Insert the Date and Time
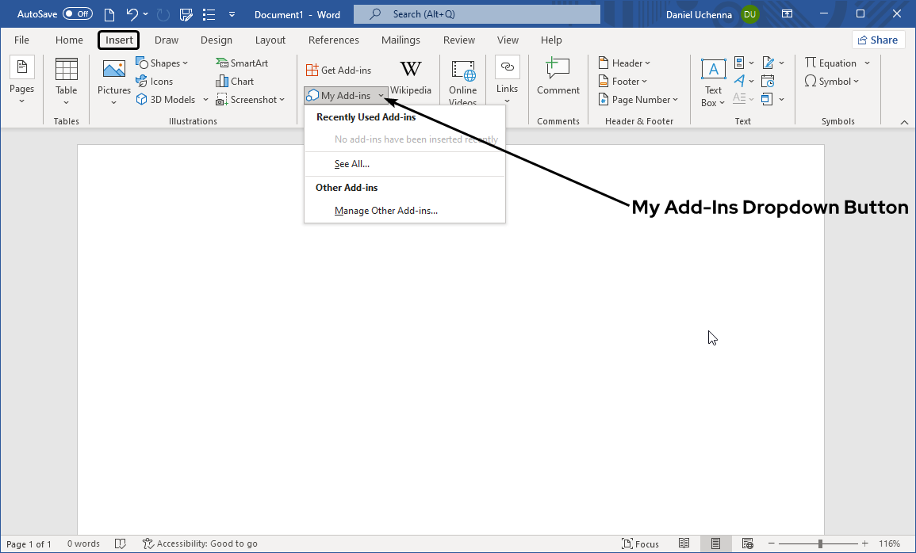 tap(767, 80)
